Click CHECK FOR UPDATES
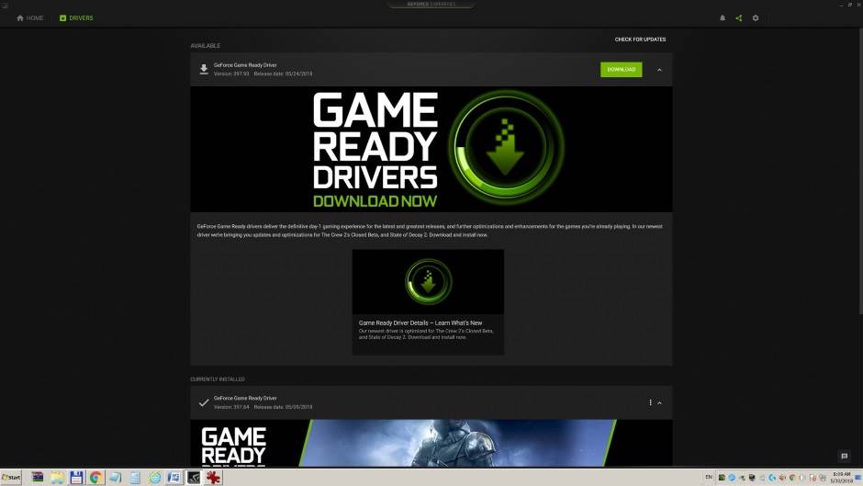 pyautogui.click(x=640, y=40)
